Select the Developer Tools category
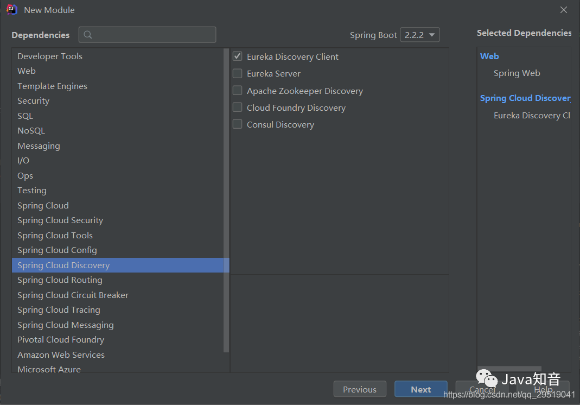Viewport: 580px width, 405px height. click(50, 56)
